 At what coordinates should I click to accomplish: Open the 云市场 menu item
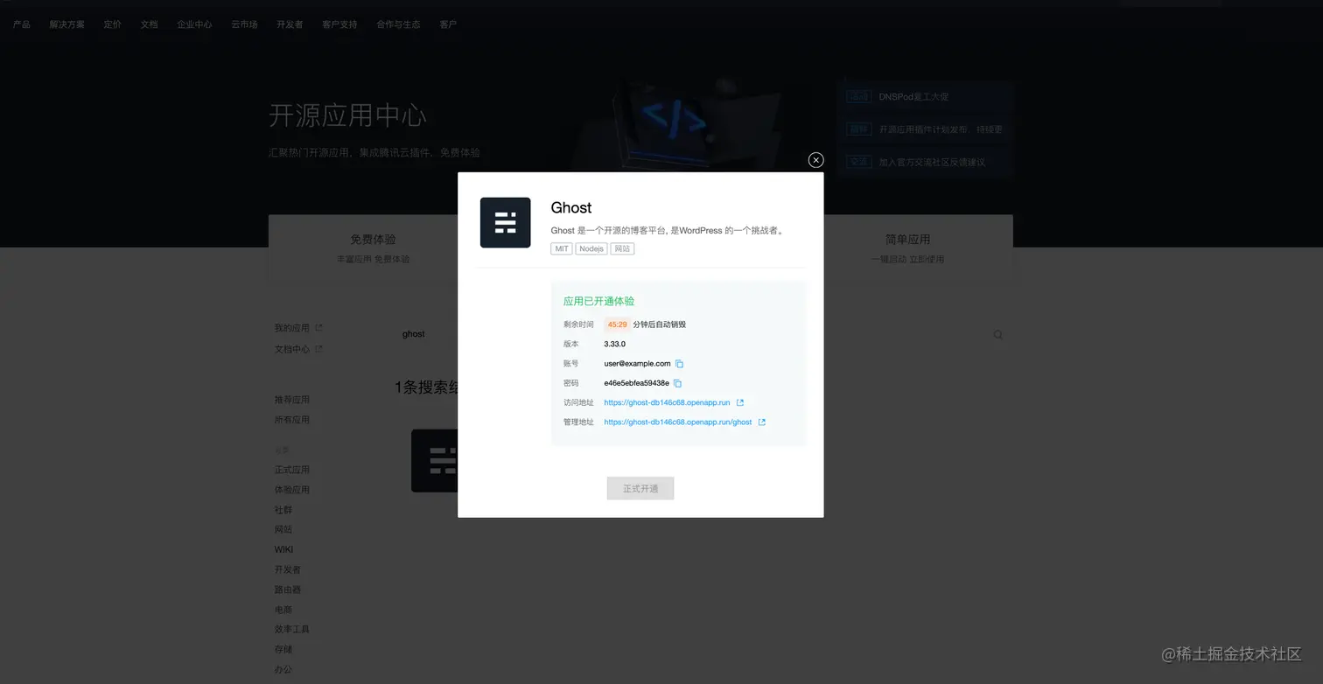[244, 24]
